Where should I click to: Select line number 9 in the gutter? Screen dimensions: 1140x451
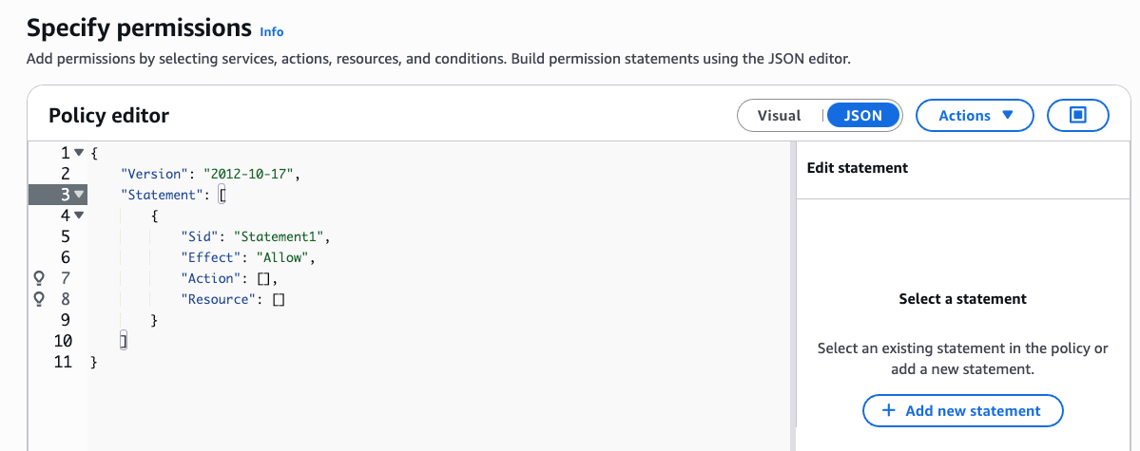click(65, 320)
